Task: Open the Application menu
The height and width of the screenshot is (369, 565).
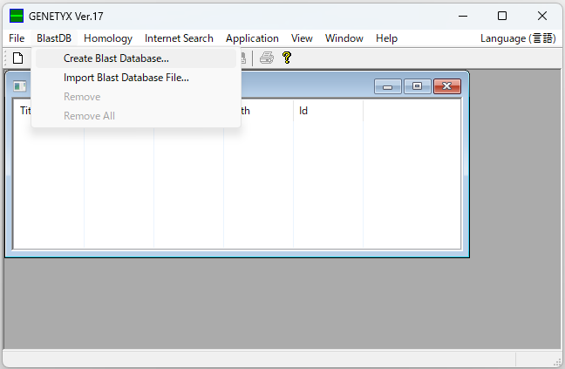Action: (252, 38)
